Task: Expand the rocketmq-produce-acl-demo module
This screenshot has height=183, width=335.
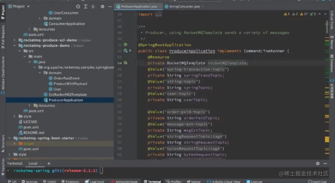Action: point(14,40)
